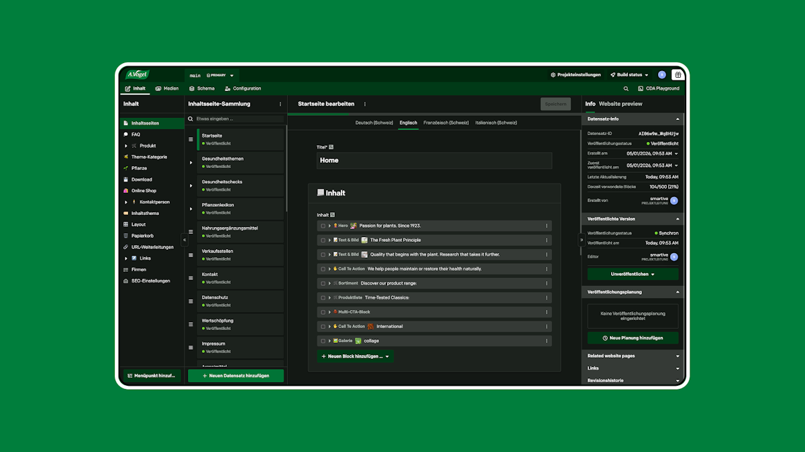This screenshot has height=452, width=805.
Task: Click the FAQ speech bubble icon
Action: [125, 135]
